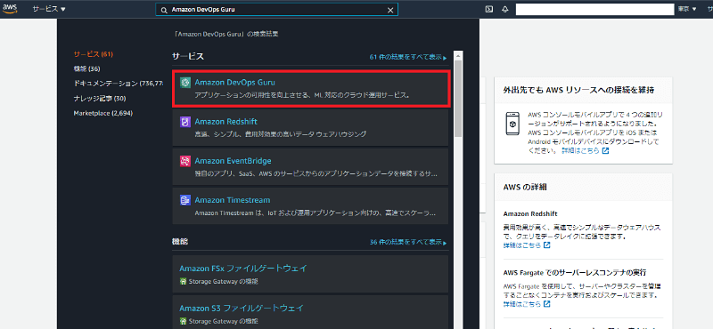Click DevOps Guru description アプリケーションの可用性を向上させる
The image size is (713, 329).
click(302, 95)
